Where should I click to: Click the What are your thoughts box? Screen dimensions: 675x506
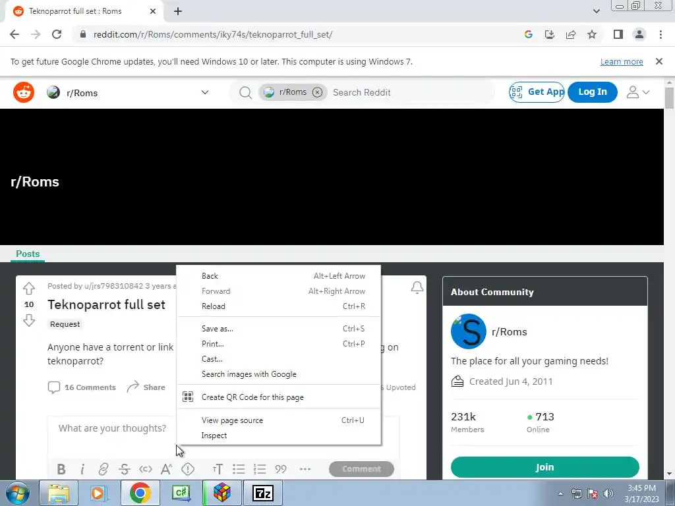(112, 428)
